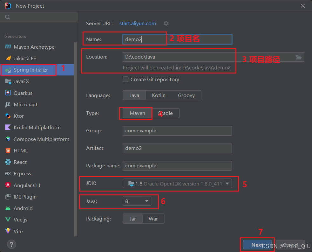The image size is (312, 252).
Task: Click the search magnifier icon
Action: 8,17
